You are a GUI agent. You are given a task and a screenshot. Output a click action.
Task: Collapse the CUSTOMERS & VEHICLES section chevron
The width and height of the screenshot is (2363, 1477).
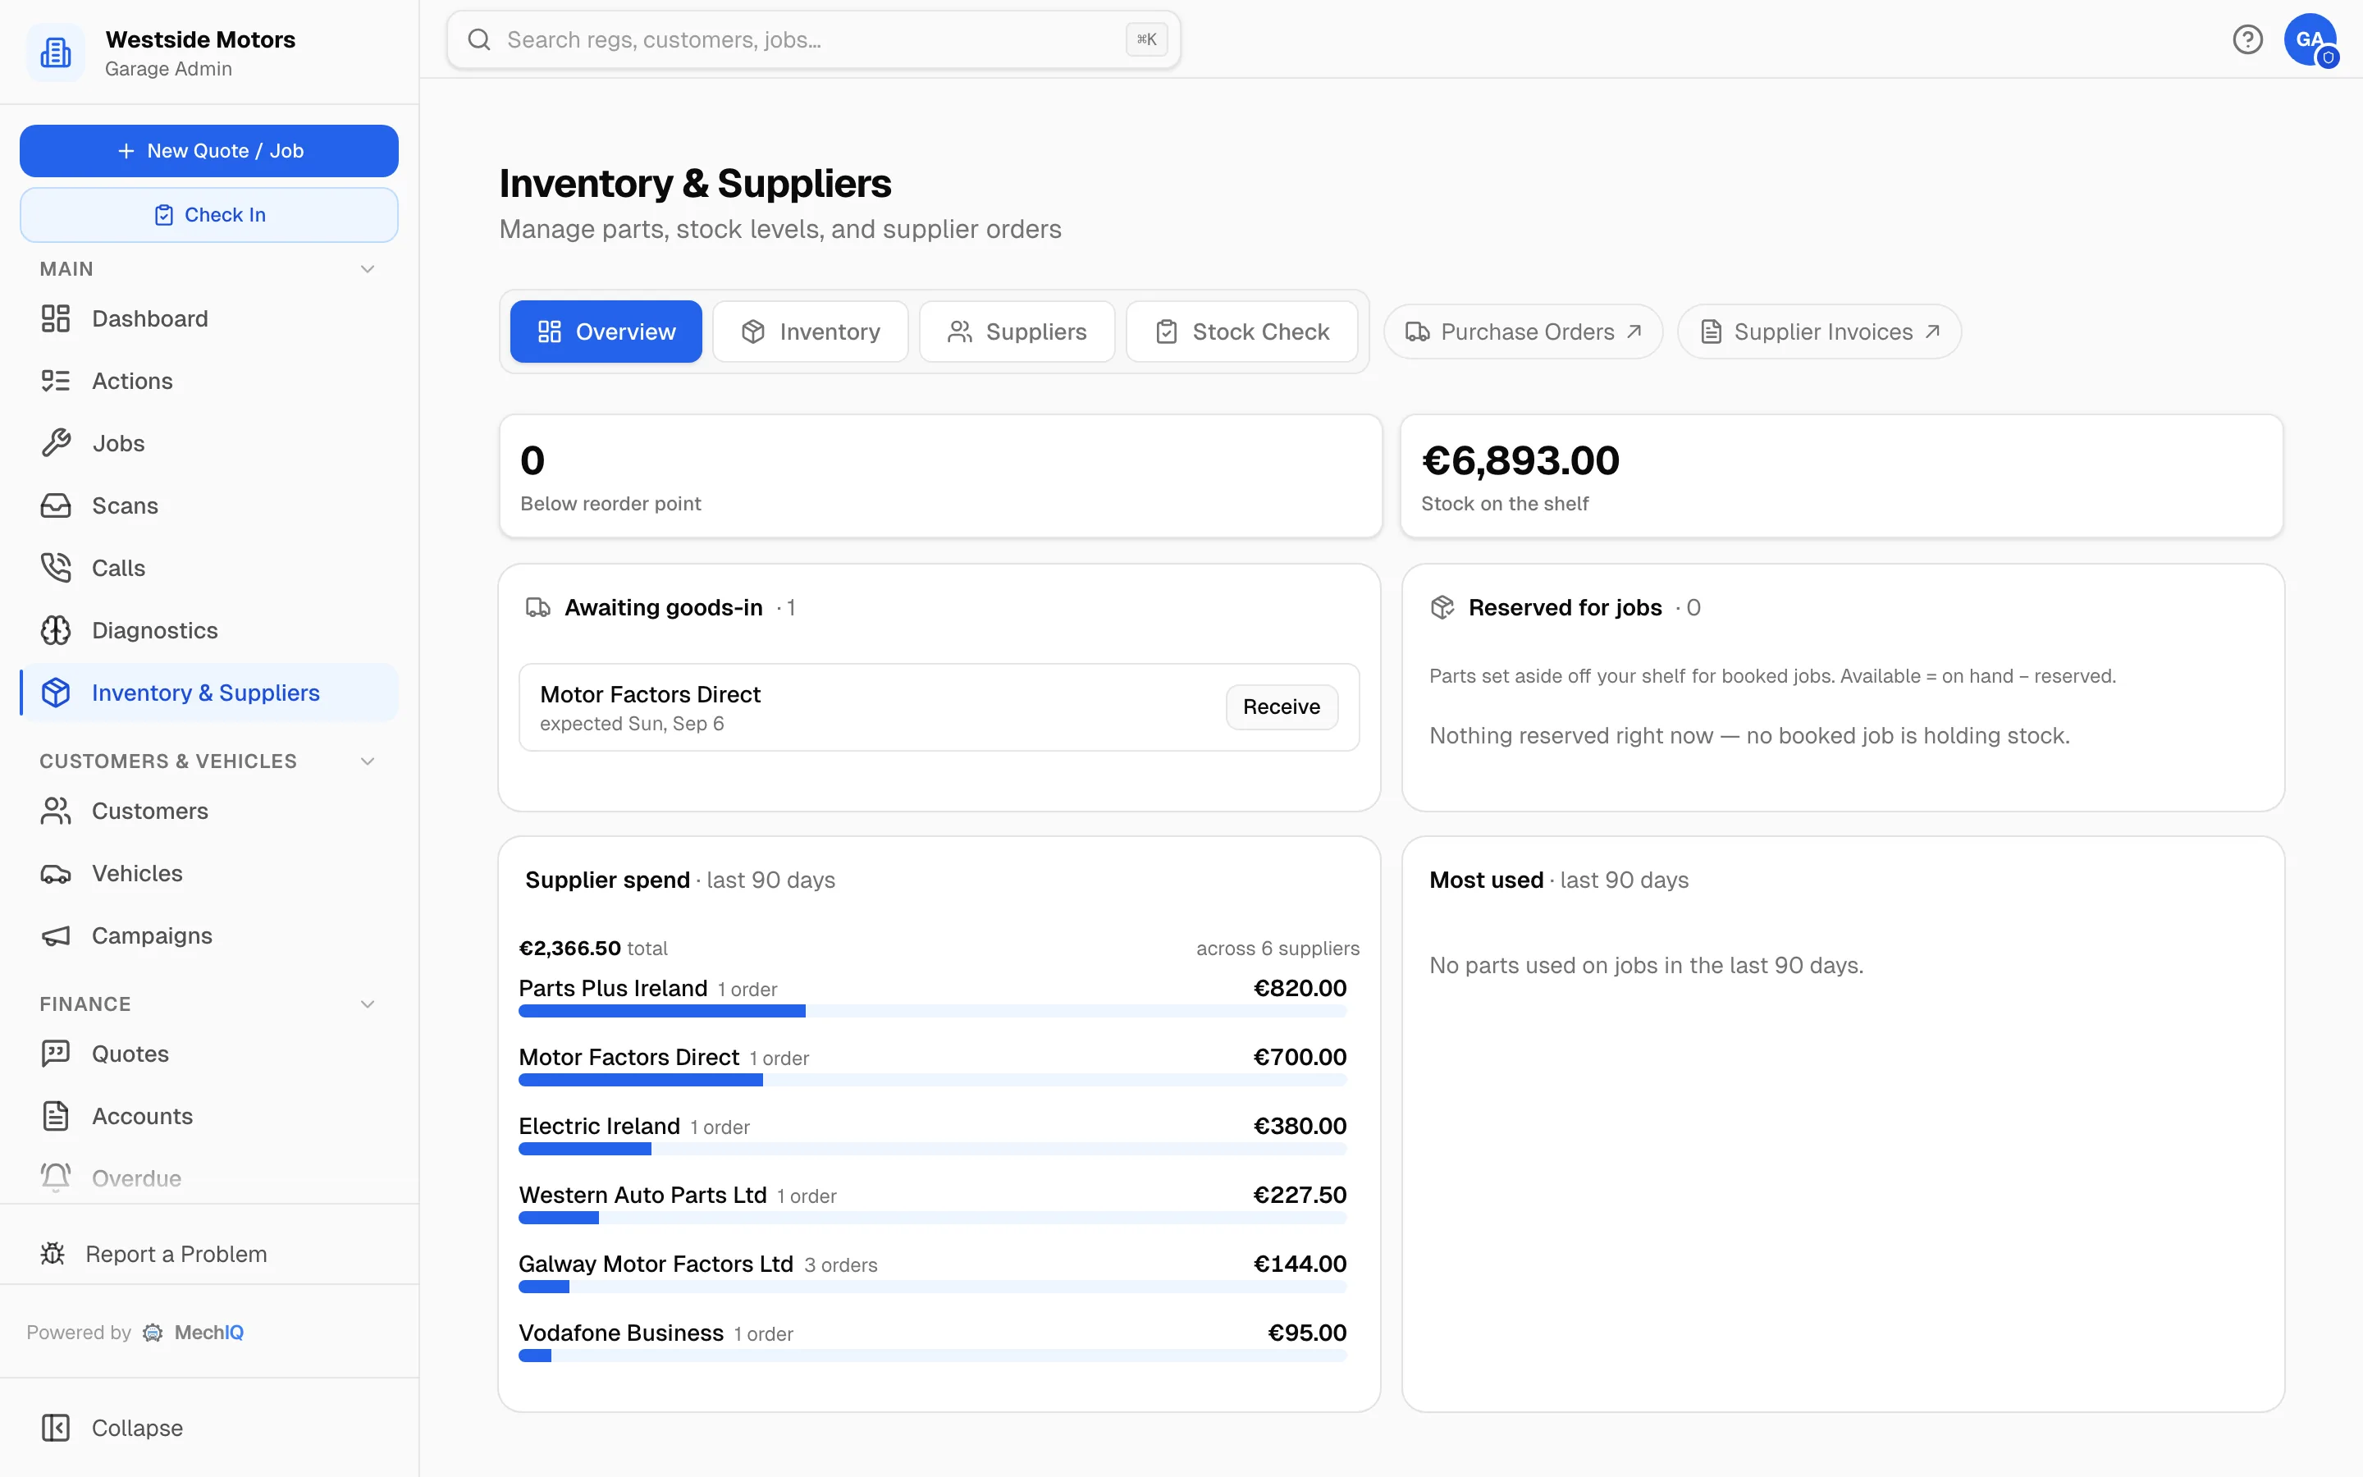point(368,761)
